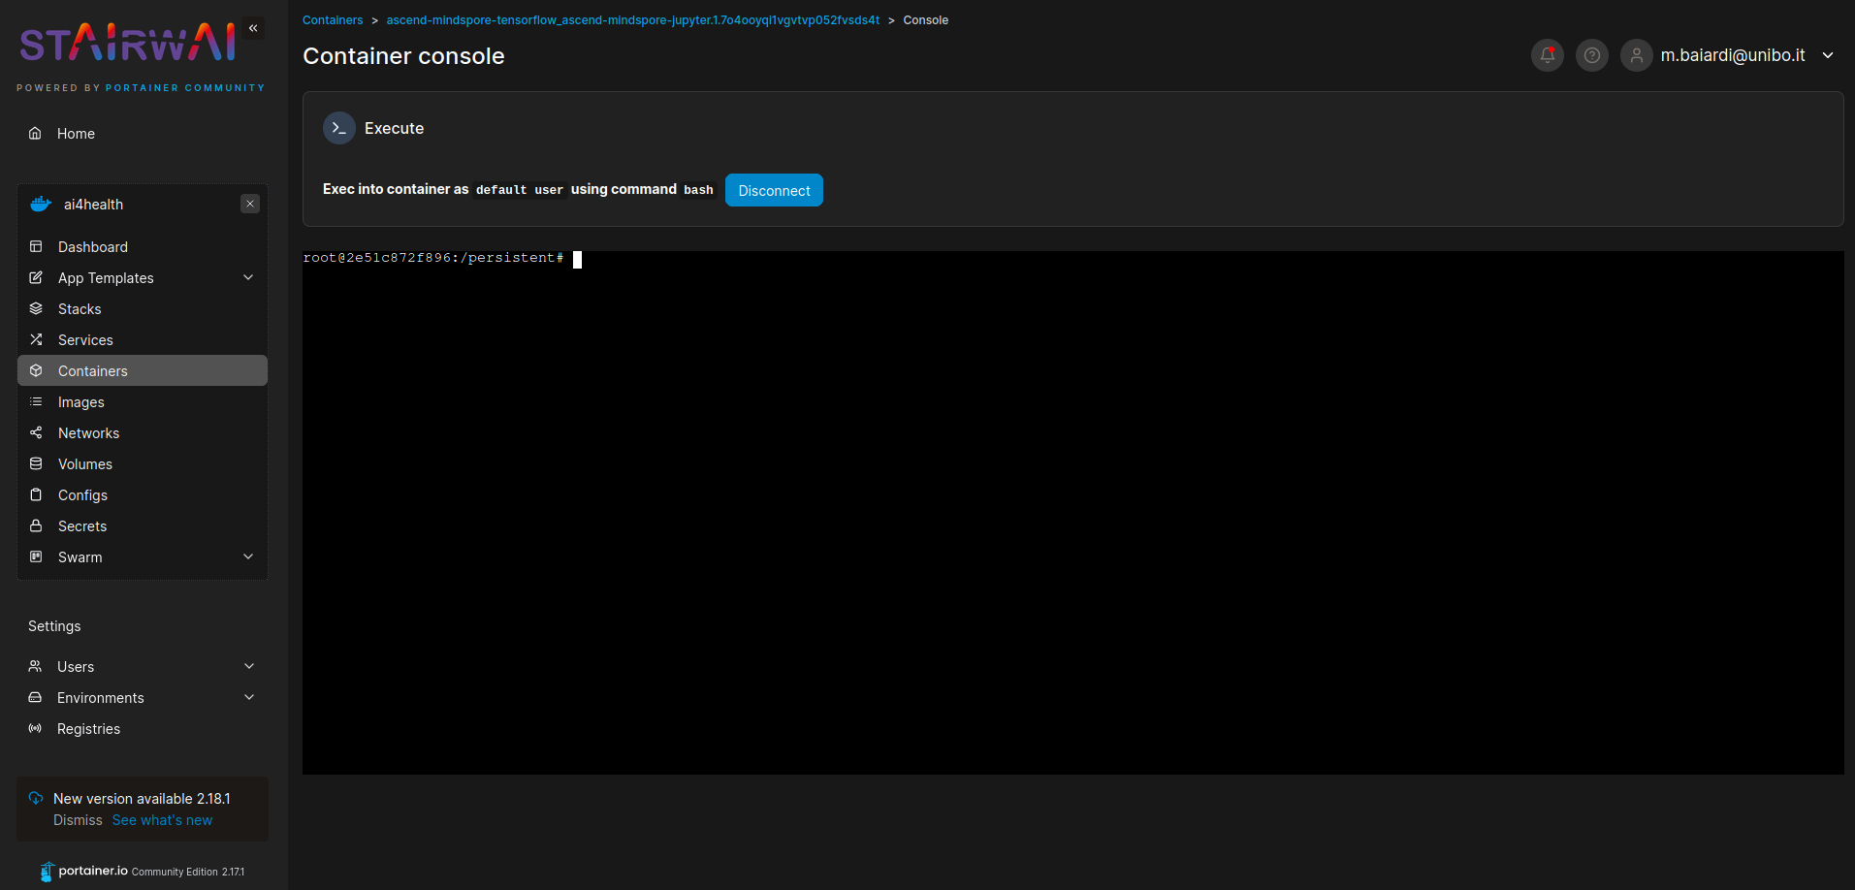Screen dimensions: 1855x890
Task: Expand the Swarm submenu chevron
Action: click(248, 557)
